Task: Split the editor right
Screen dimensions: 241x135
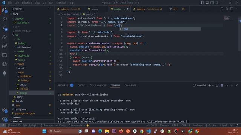Action: (x=232, y=9)
